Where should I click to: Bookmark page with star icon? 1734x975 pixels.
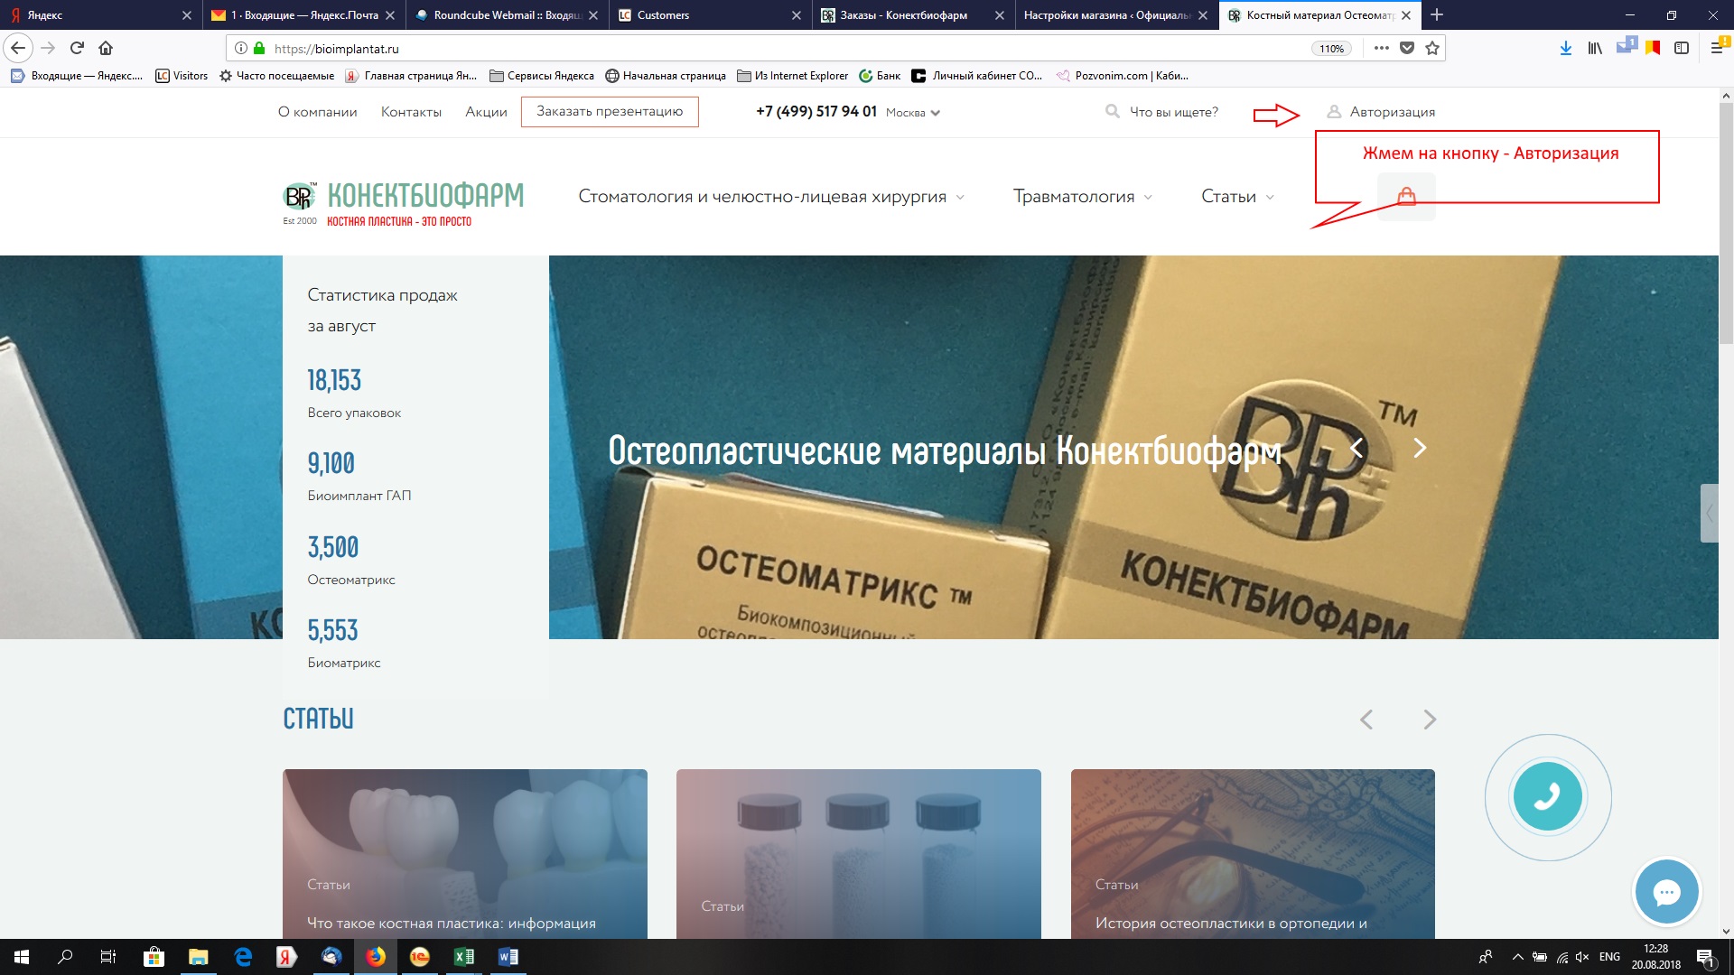point(1432,49)
